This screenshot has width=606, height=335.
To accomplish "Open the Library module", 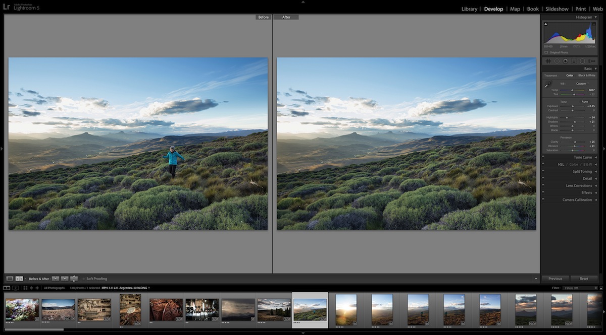I will (x=469, y=9).
